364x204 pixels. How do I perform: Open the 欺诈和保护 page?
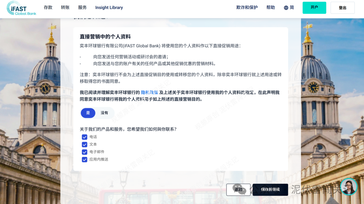tap(246, 7)
